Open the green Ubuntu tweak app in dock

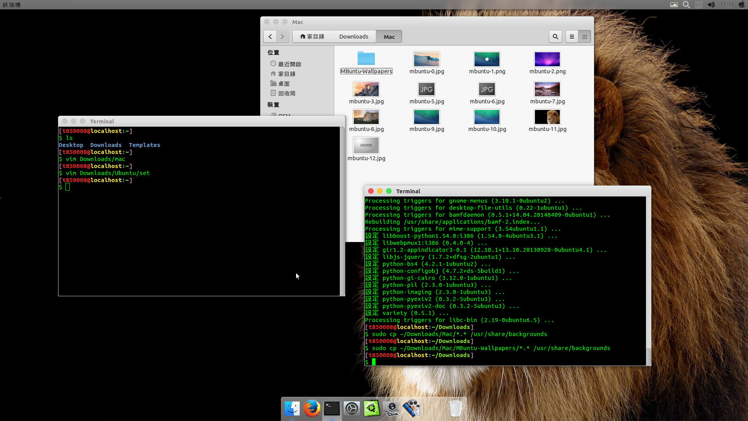[372, 409]
